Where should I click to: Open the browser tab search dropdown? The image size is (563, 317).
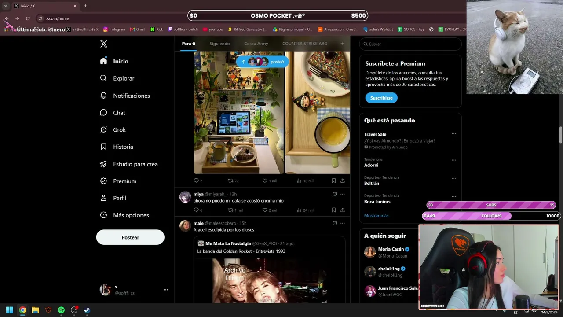click(x=6, y=6)
